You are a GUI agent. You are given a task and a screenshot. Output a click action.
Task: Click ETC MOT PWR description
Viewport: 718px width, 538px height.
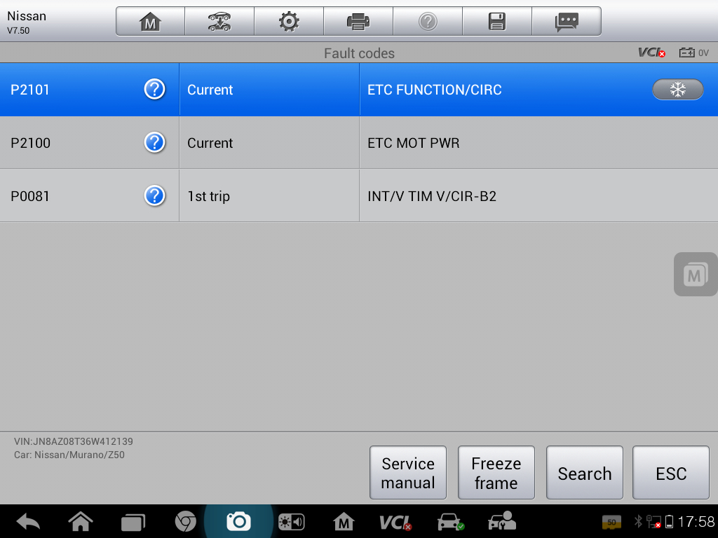tap(414, 143)
